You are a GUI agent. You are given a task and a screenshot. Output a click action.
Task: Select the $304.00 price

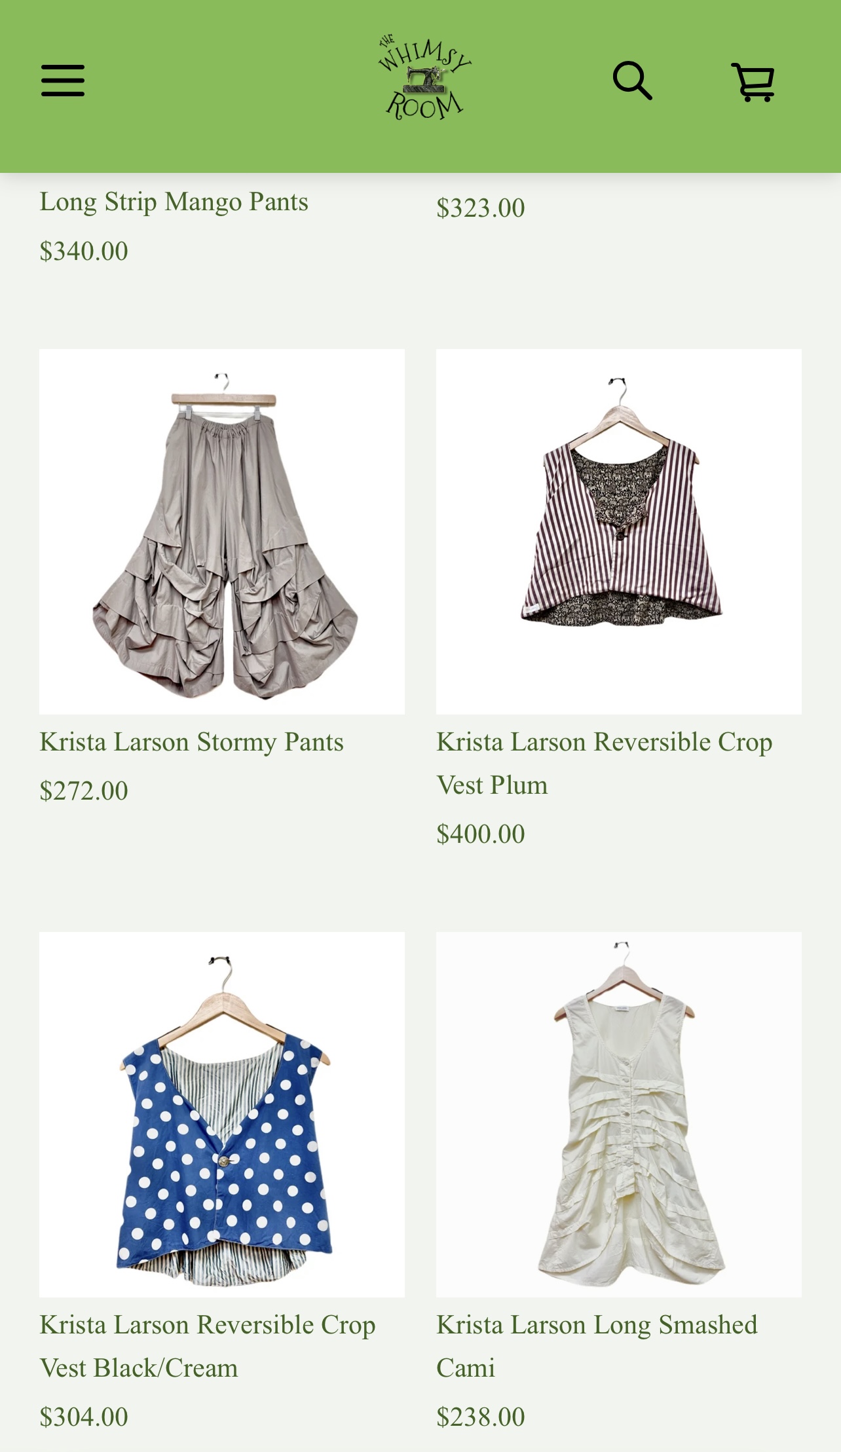(x=84, y=1417)
